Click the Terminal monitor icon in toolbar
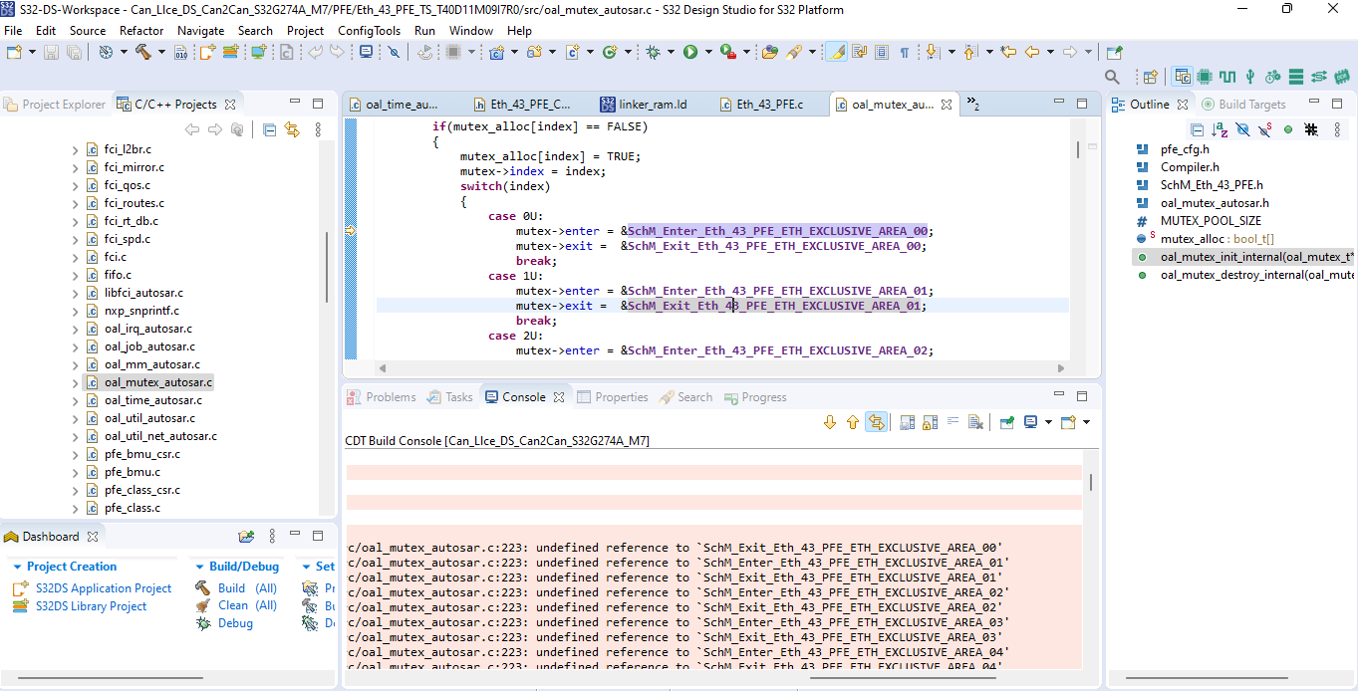This screenshot has height=691, width=1358. click(366, 52)
